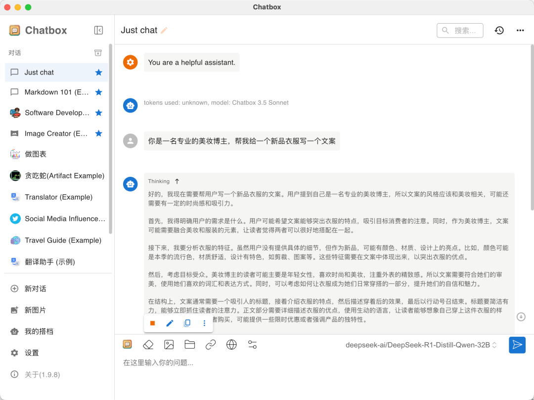This screenshot has height=400, width=534.
Task: Select the Translator (Example) conversation
Action: coord(56,197)
